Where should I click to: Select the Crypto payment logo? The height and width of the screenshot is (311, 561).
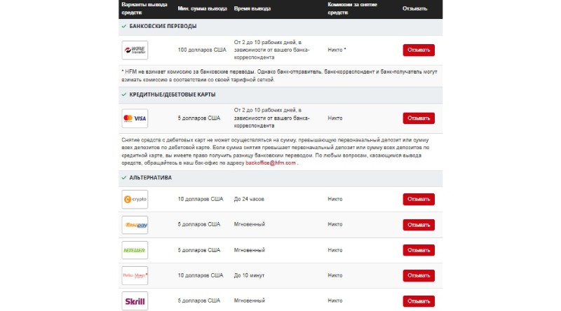[135, 200]
